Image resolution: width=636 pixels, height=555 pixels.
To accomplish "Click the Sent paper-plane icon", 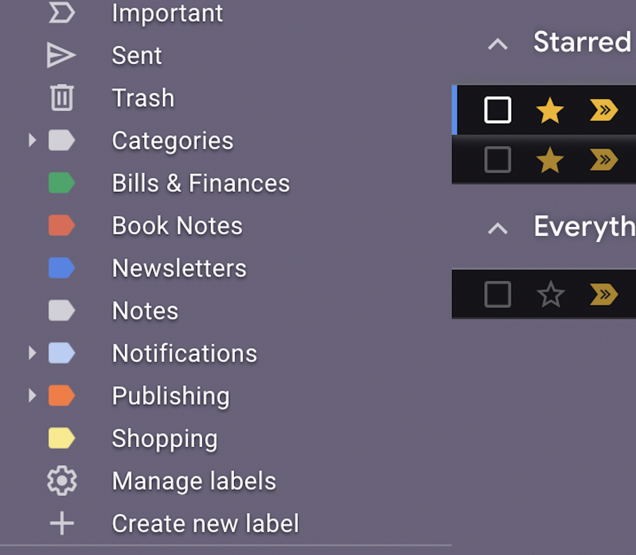I will (61, 55).
